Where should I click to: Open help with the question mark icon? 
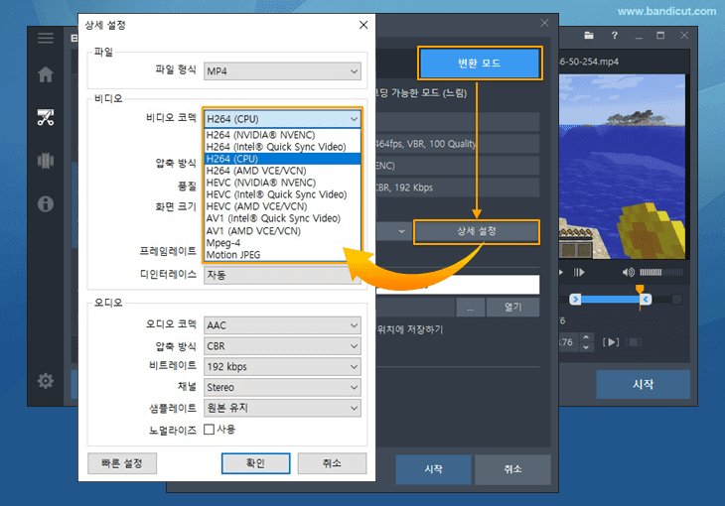point(613,36)
